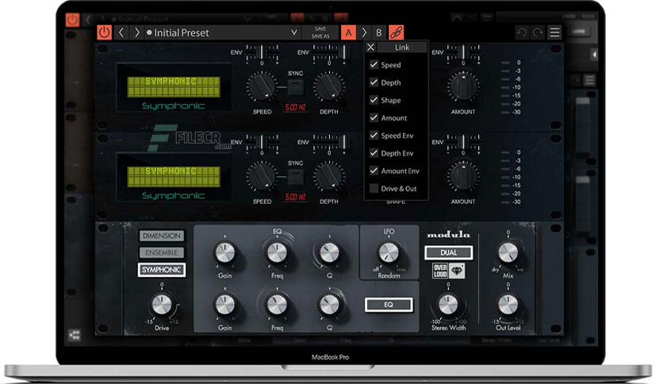663x384 pixels.
Task: Toggle the bottom unit SYNC button
Action: point(296,177)
